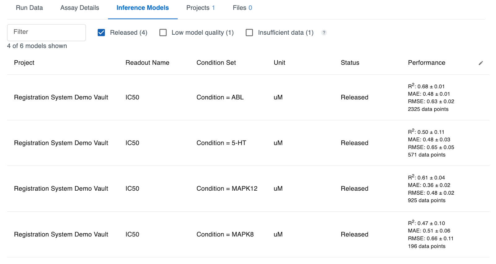Image resolution: width=496 pixels, height=264 pixels.
Task: Check the Insufficient data (1) checkbox
Action: pyautogui.click(x=249, y=32)
